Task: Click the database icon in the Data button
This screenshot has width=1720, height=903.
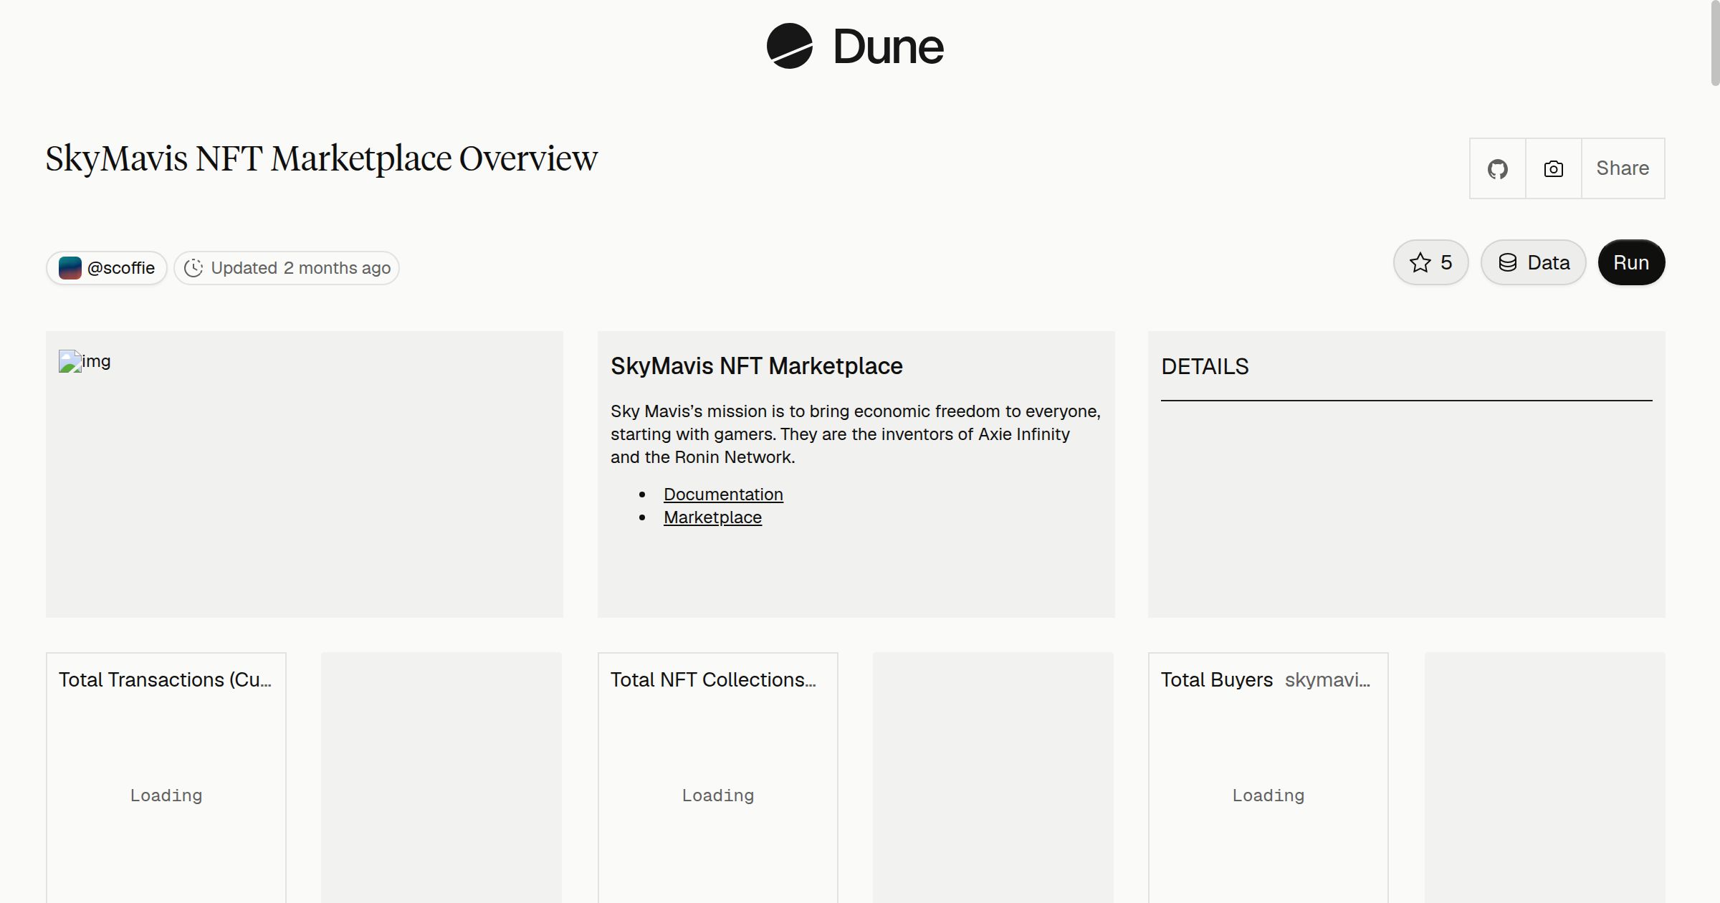Action: [1508, 262]
